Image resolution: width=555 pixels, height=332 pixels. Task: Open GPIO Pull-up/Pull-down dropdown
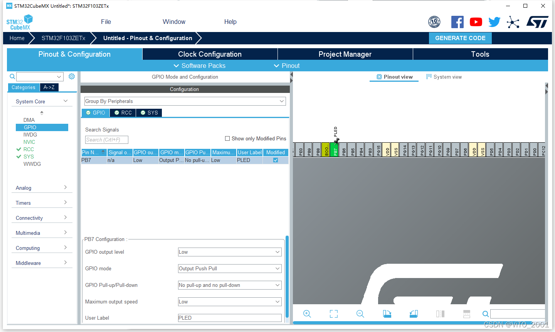pos(230,285)
